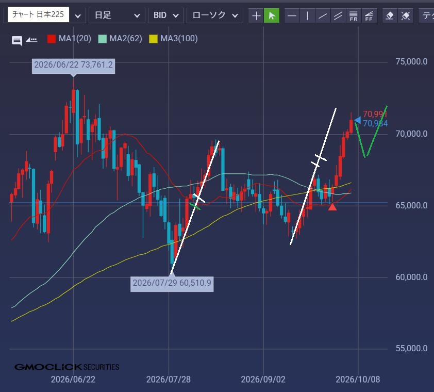Viewport: 434px width, 392px height.
Task: Click the red 70,991 price label
Action: [375, 114]
